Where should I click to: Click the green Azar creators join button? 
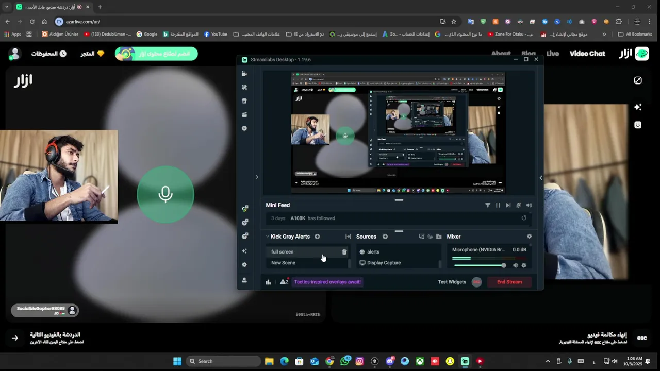click(156, 54)
